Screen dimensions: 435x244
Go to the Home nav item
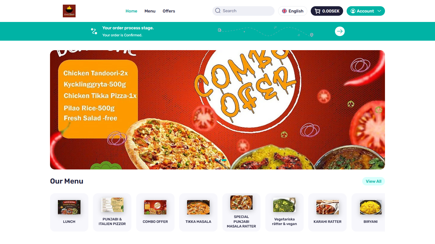[x=131, y=11]
